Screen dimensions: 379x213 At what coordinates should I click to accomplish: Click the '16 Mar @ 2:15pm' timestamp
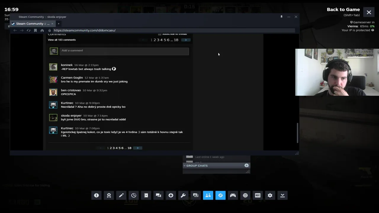pyautogui.click(x=86, y=65)
